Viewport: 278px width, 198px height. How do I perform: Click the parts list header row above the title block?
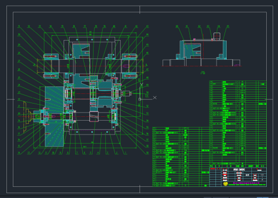point(238,166)
